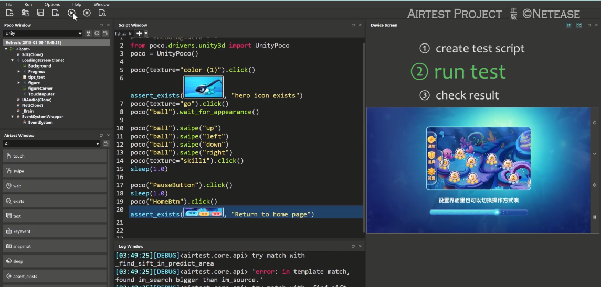Insert a touch command
The width and height of the screenshot is (601, 287).
[55, 156]
